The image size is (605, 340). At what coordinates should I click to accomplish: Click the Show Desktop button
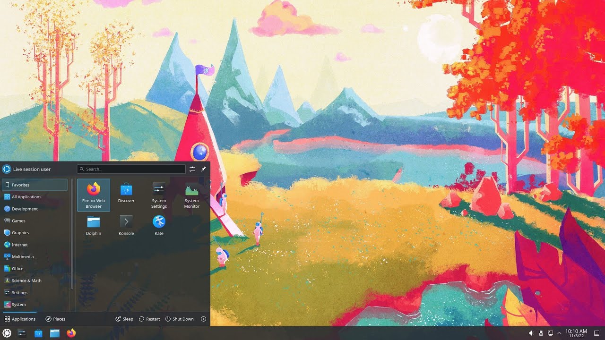[x=596, y=333]
